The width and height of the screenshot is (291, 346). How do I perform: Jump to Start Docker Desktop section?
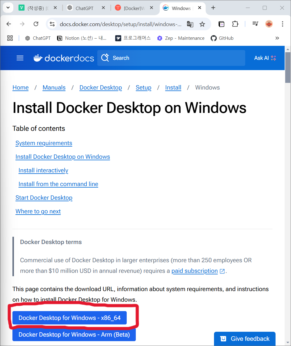[44, 198]
